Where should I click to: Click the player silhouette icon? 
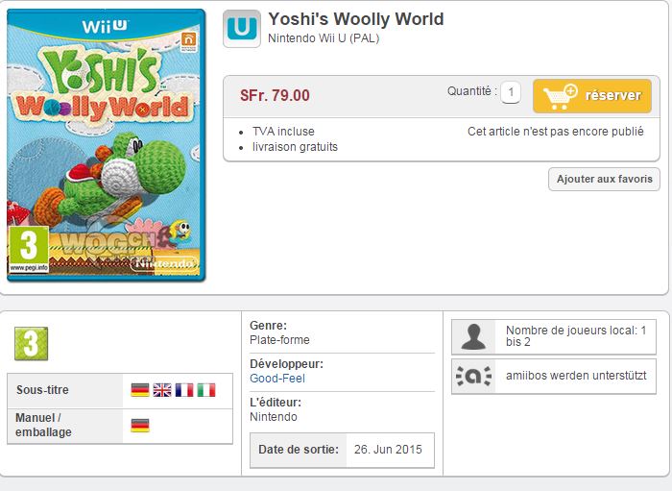[x=473, y=337]
